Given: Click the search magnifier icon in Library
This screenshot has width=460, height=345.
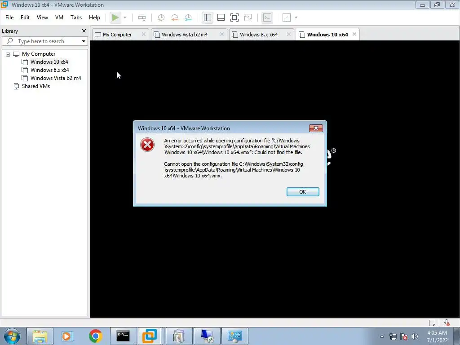Looking at the screenshot, I should click(10, 41).
